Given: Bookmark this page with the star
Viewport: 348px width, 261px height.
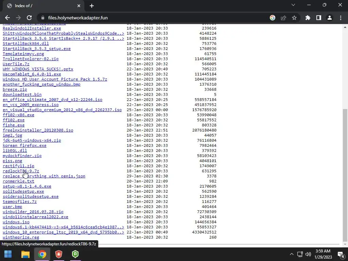Looking at the screenshot, I should [294, 18].
